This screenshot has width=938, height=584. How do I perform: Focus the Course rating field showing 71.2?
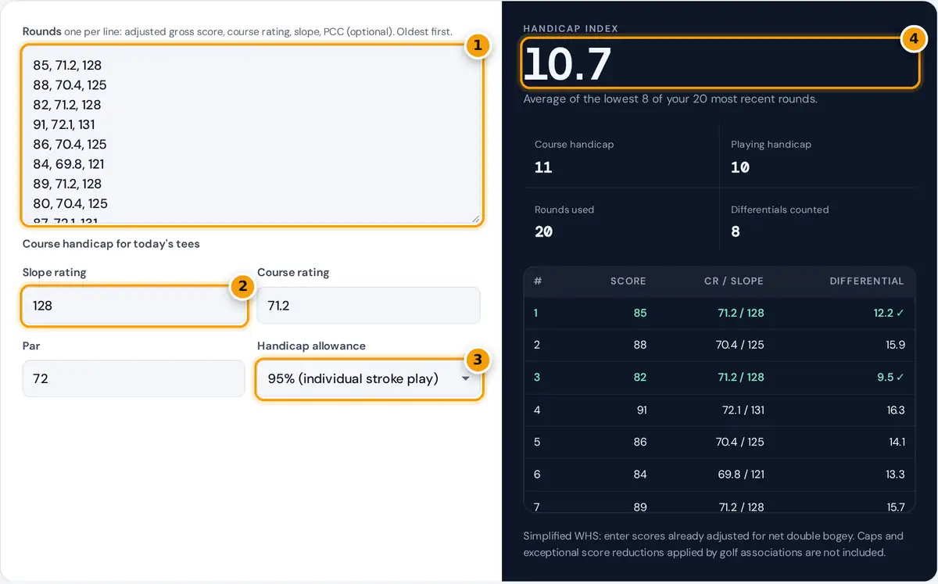pyautogui.click(x=369, y=306)
